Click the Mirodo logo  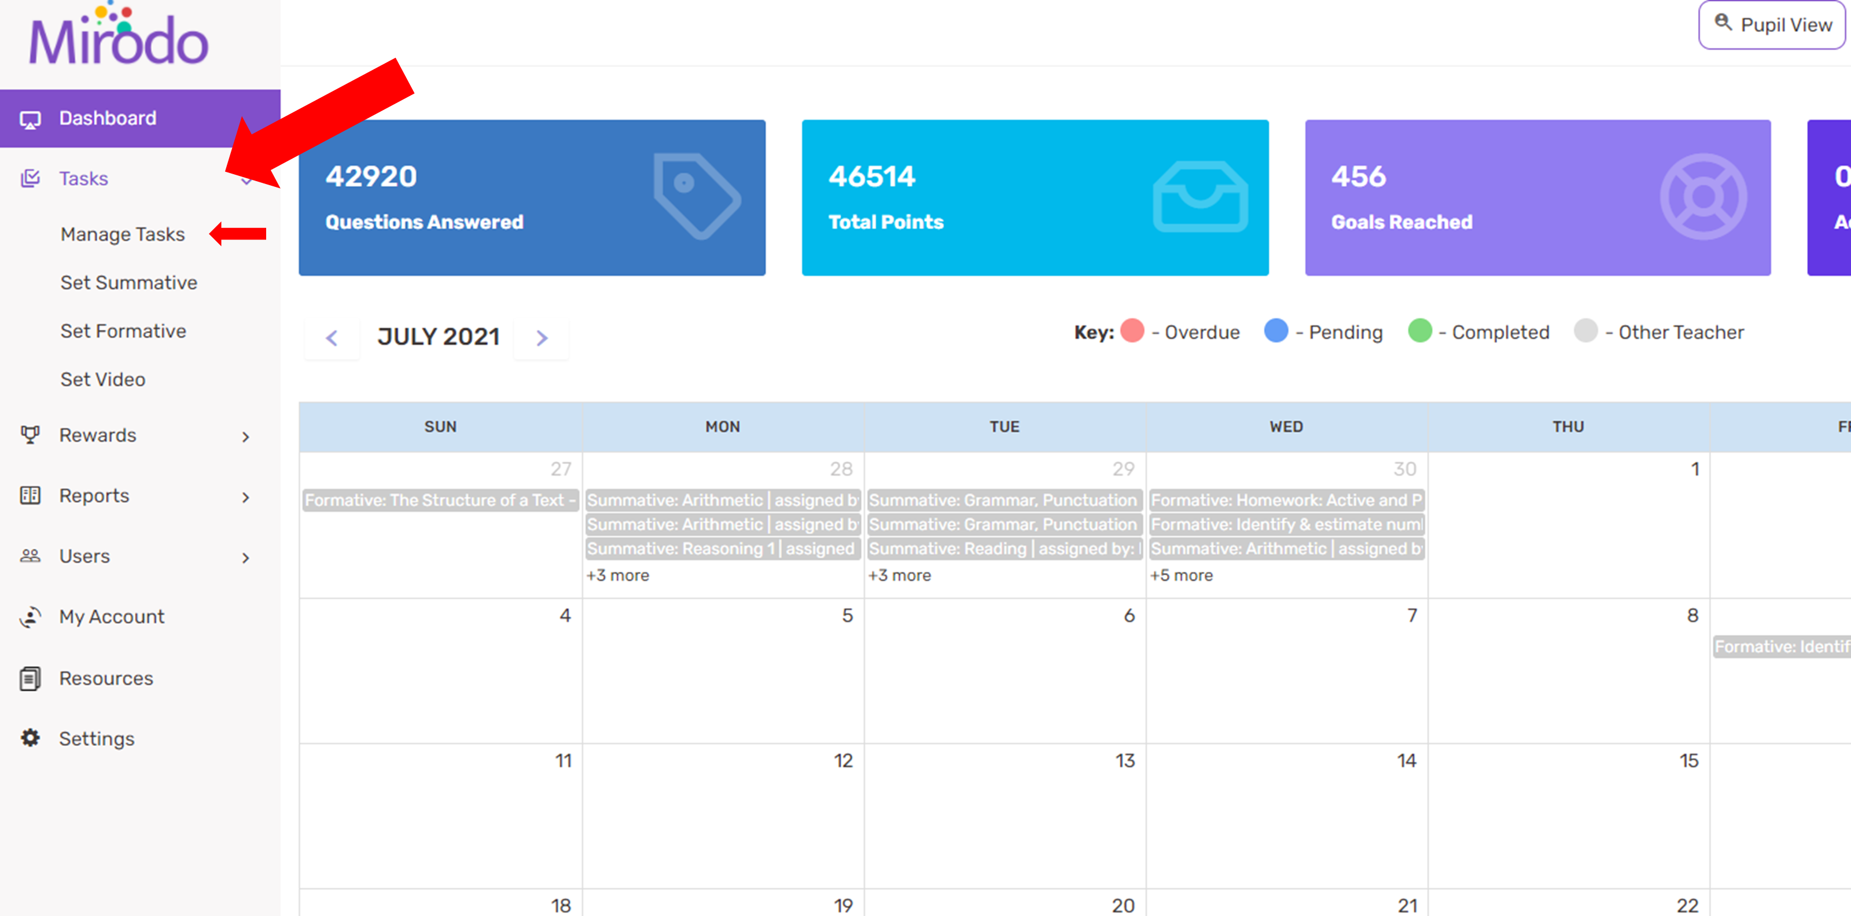[x=119, y=34]
